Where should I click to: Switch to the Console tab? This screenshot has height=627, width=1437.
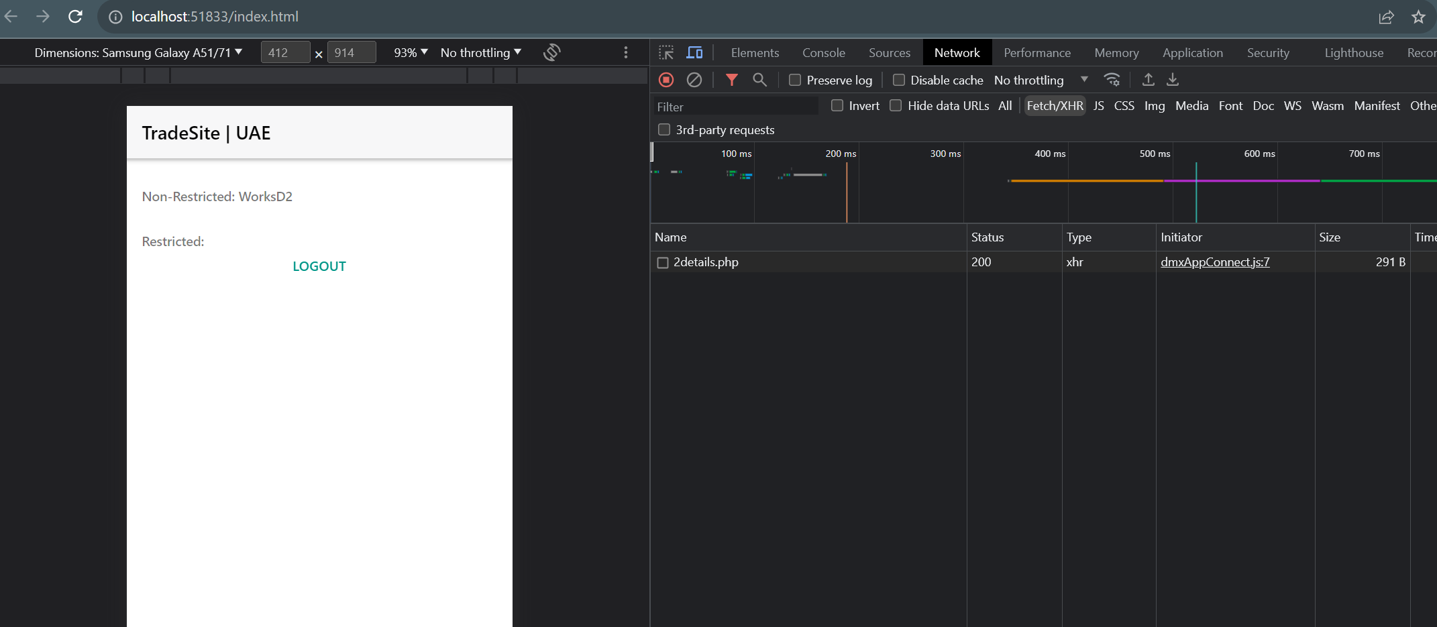[x=823, y=52]
